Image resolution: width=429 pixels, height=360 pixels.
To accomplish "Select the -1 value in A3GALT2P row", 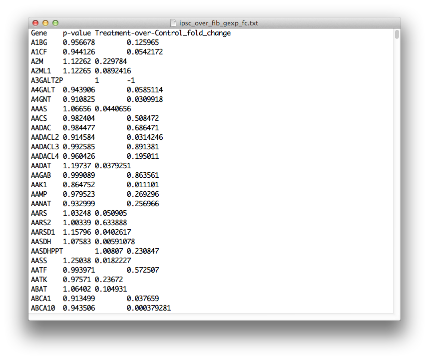I will (x=131, y=80).
